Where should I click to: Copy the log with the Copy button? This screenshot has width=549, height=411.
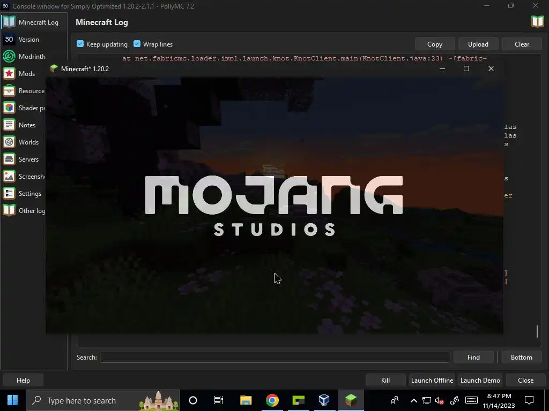point(434,44)
